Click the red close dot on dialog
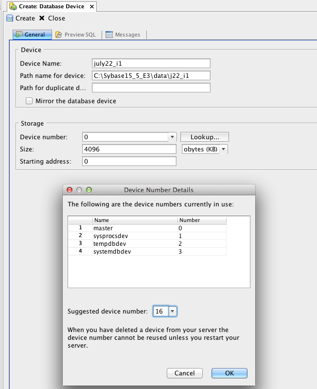The image size is (317, 389). point(70,190)
